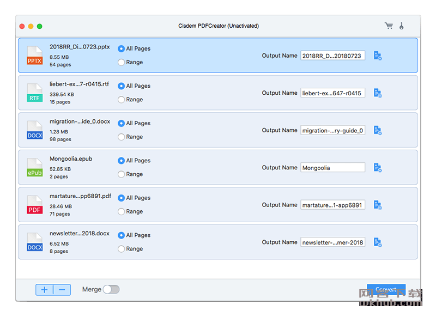Click the 6.52 MB file size text
436x317 pixels.
[x=59, y=243]
